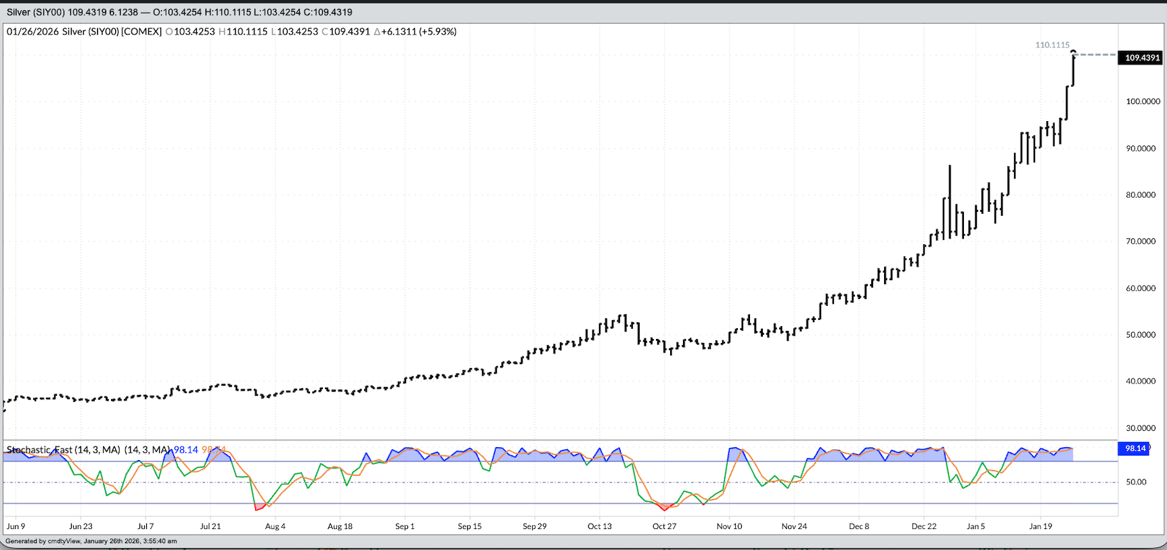Click the 50.0000 price axis label

tap(1141, 335)
